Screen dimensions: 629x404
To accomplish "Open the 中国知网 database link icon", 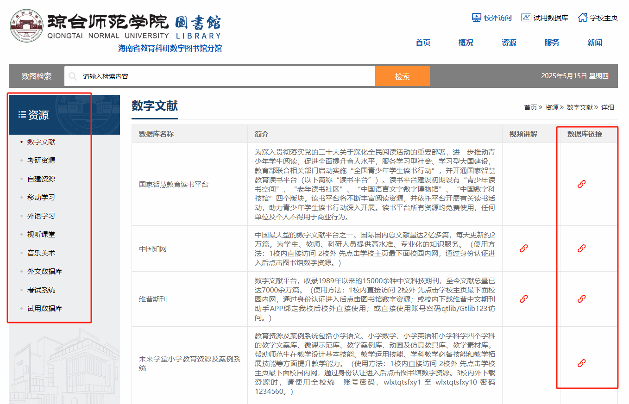I will 582,249.
